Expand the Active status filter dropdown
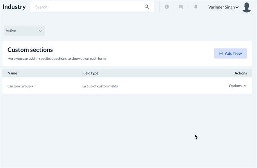The height and width of the screenshot is (168, 257). click(24, 31)
